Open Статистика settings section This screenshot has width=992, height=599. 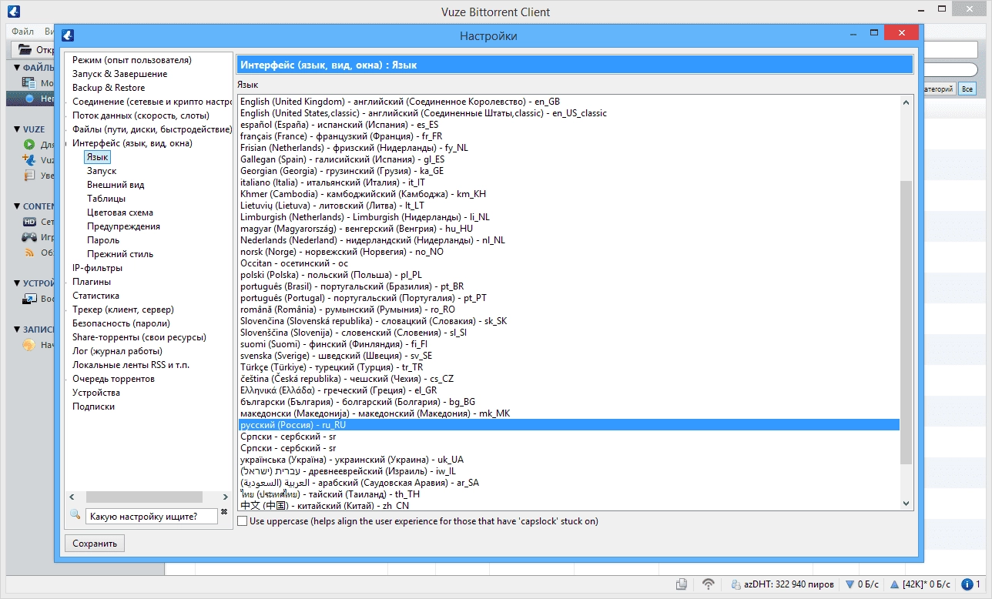click(96, 296)
